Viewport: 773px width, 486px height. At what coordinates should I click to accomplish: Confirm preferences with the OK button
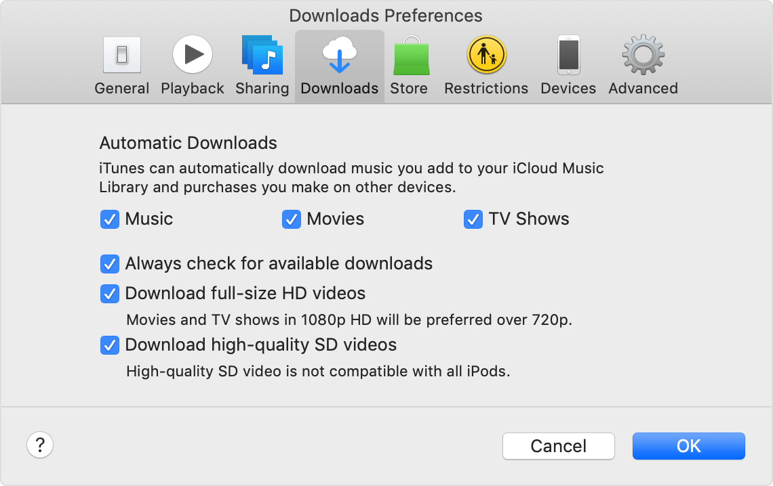689,446
